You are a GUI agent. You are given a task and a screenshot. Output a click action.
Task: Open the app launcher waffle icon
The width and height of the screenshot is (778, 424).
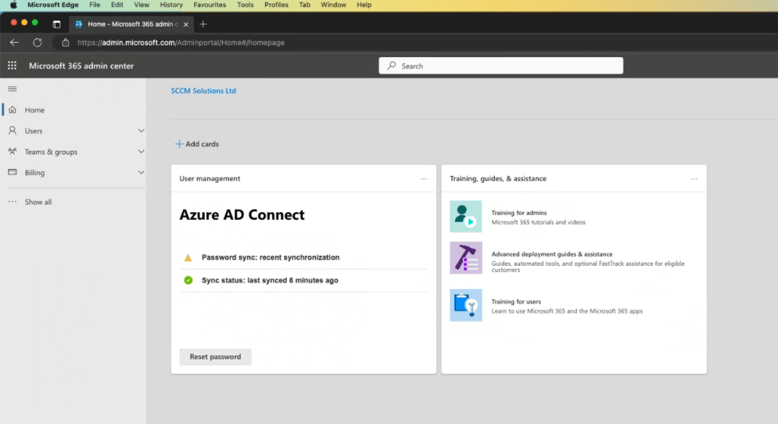12,65
